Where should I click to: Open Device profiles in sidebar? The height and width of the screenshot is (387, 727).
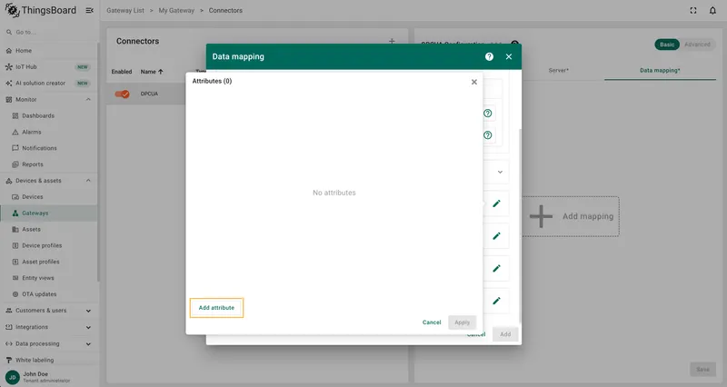[x=49, y=245]
